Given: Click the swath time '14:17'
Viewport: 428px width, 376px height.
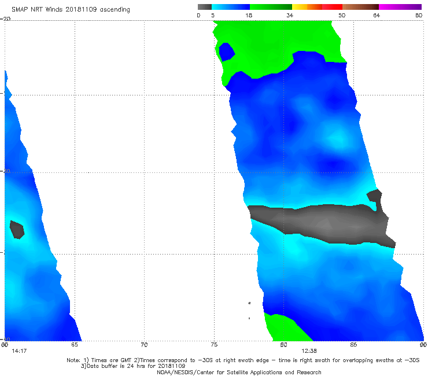Looking at the screenshot, I should pos(19,351).
